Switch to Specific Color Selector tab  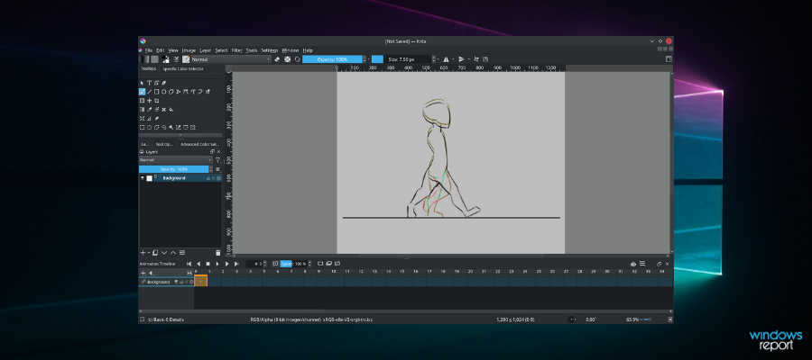pos(183,68)
